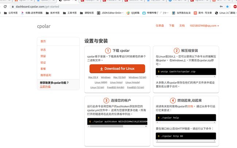
Task: Choose the Windows (32-bit) download link
Action: (x=137, y=77)
